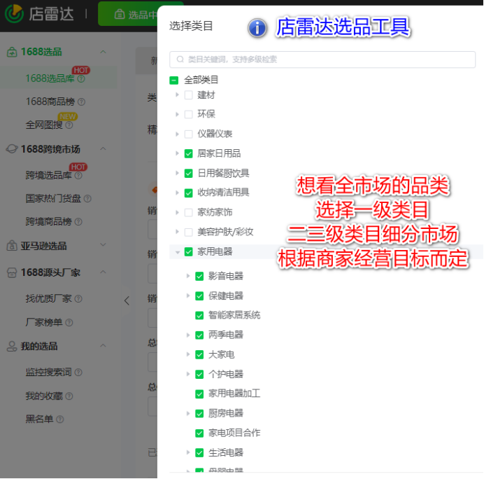
Task: Expand the 建材 tree node
Action: pyautogui.click(x=177, y=95)
